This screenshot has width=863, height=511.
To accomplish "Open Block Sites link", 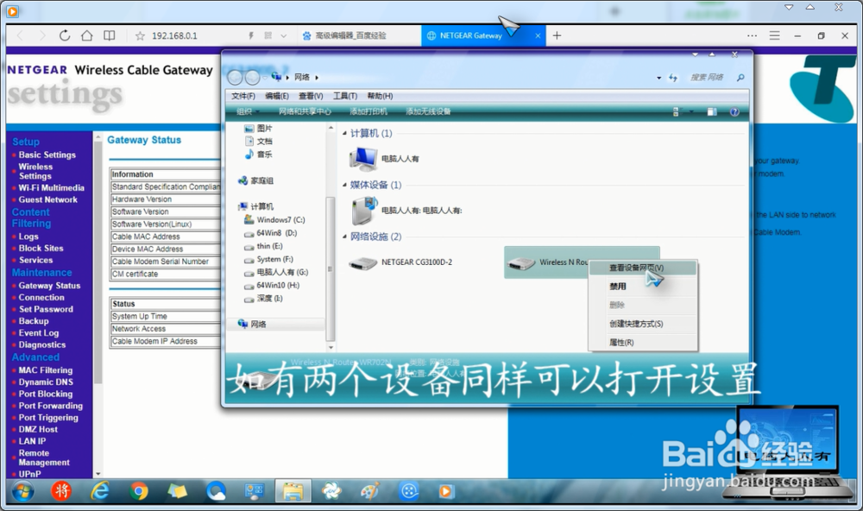I will (41, 249).
